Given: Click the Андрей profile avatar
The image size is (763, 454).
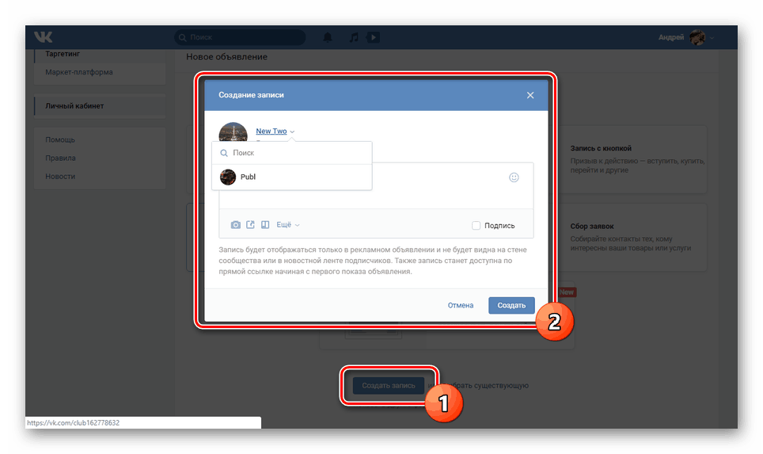Looking at the screenshot, I should 698,37.
